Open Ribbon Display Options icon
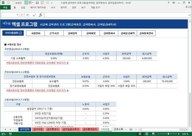The width and height of the screenshot is (192, 136). (x=174, y=3)
